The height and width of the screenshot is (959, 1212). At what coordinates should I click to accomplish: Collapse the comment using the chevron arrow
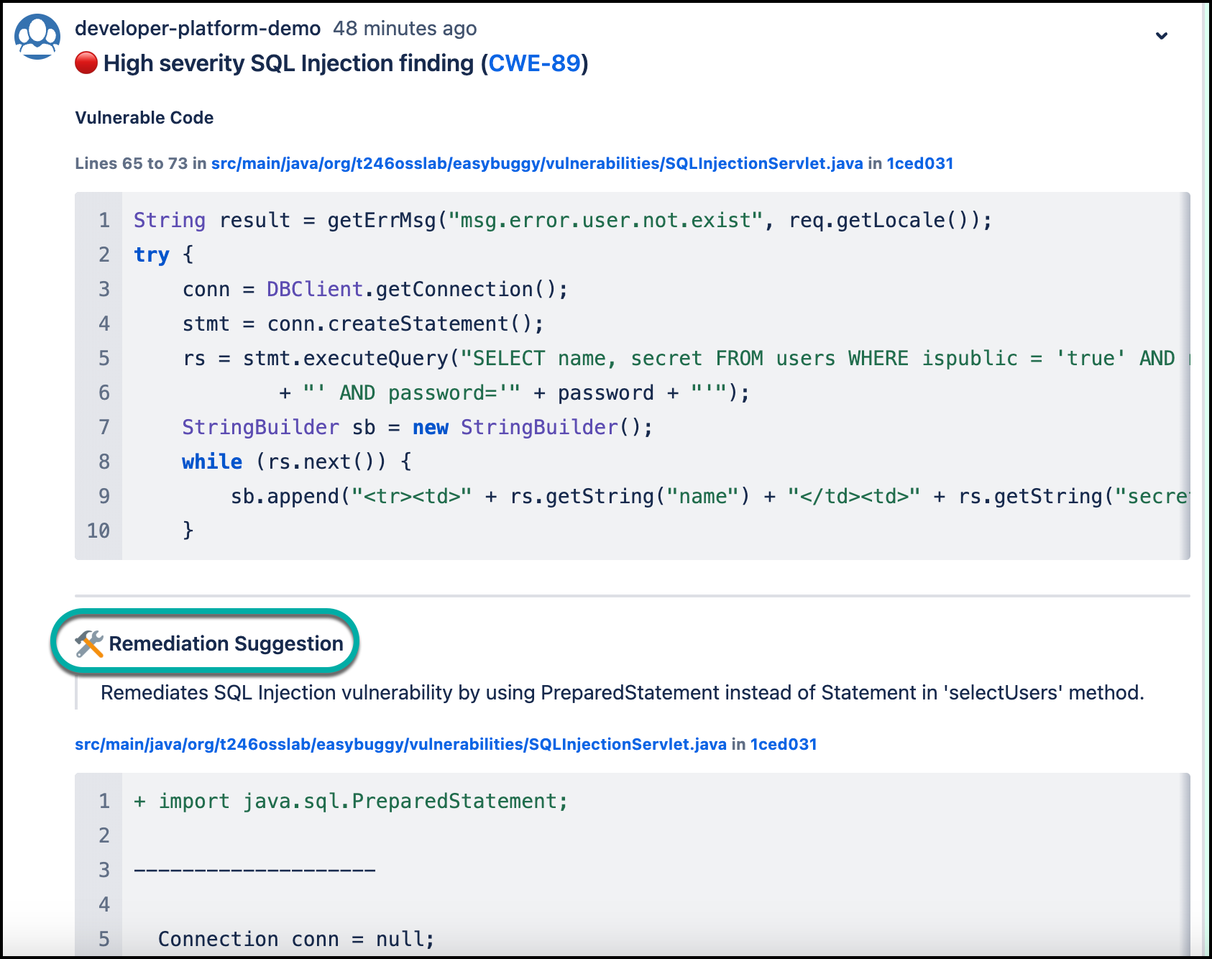pyautogui.click(x=1161, y=36)
